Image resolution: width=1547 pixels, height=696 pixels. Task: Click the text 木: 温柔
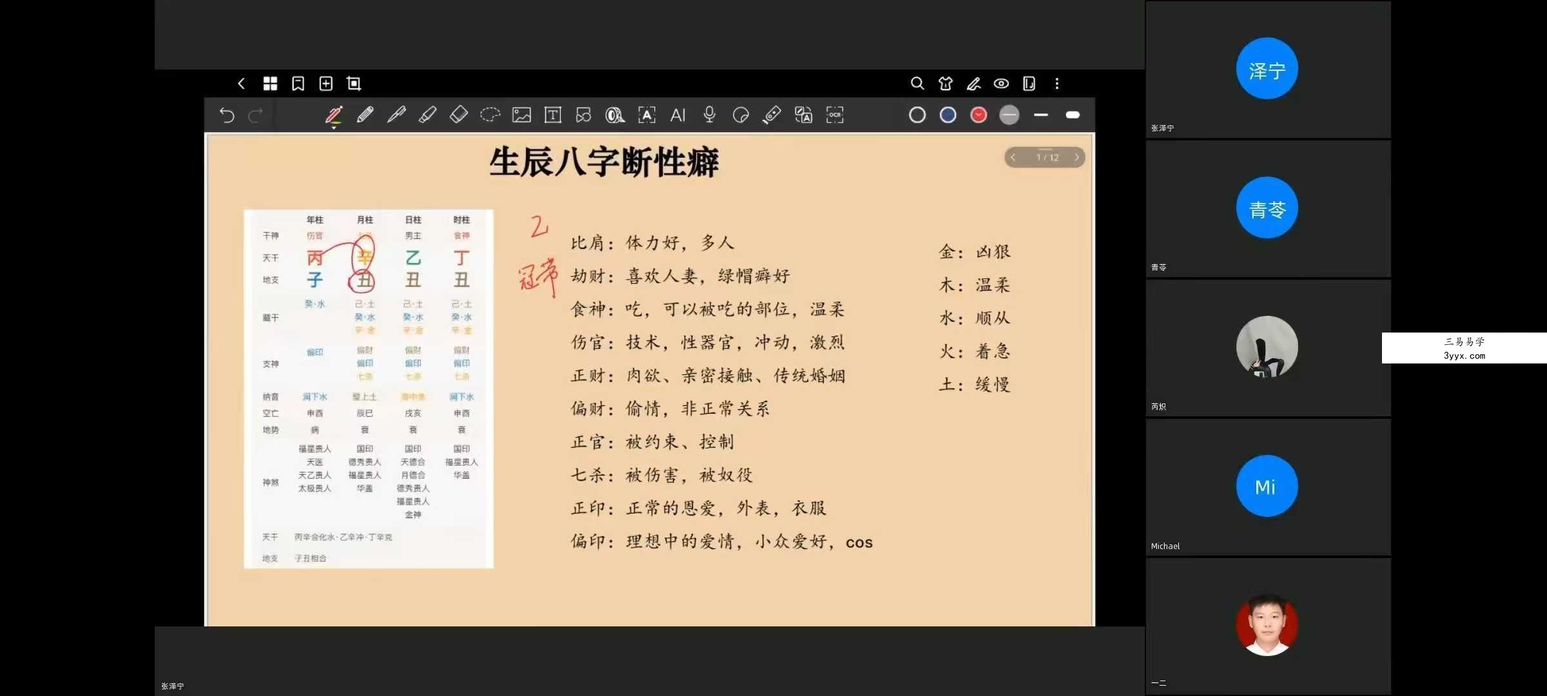point(975,285)
